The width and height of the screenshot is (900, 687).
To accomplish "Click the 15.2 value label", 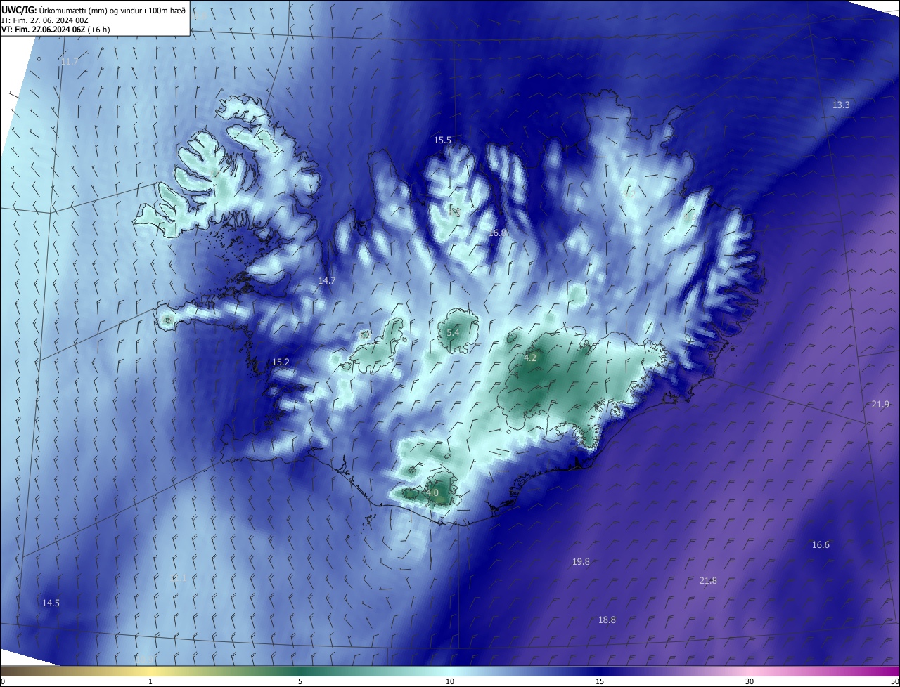I will 281,362.
